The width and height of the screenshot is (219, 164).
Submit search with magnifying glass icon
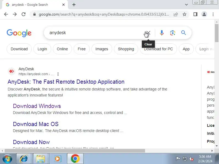point(183,33)
